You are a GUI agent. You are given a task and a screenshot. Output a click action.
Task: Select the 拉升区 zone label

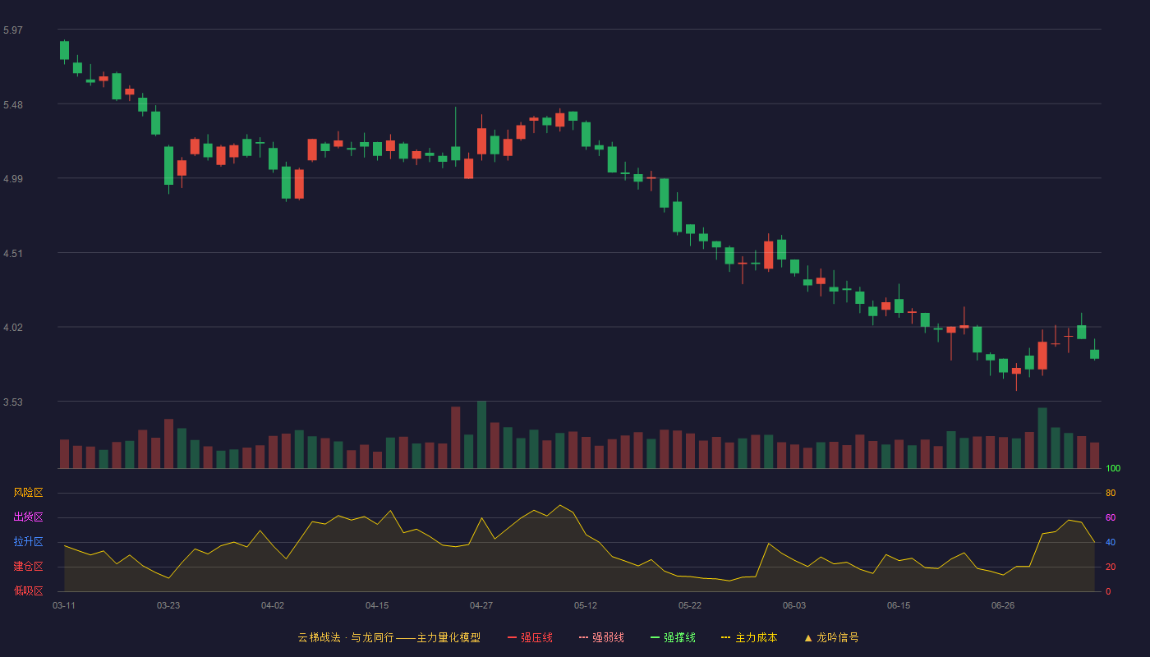click(x=29, y=542)
